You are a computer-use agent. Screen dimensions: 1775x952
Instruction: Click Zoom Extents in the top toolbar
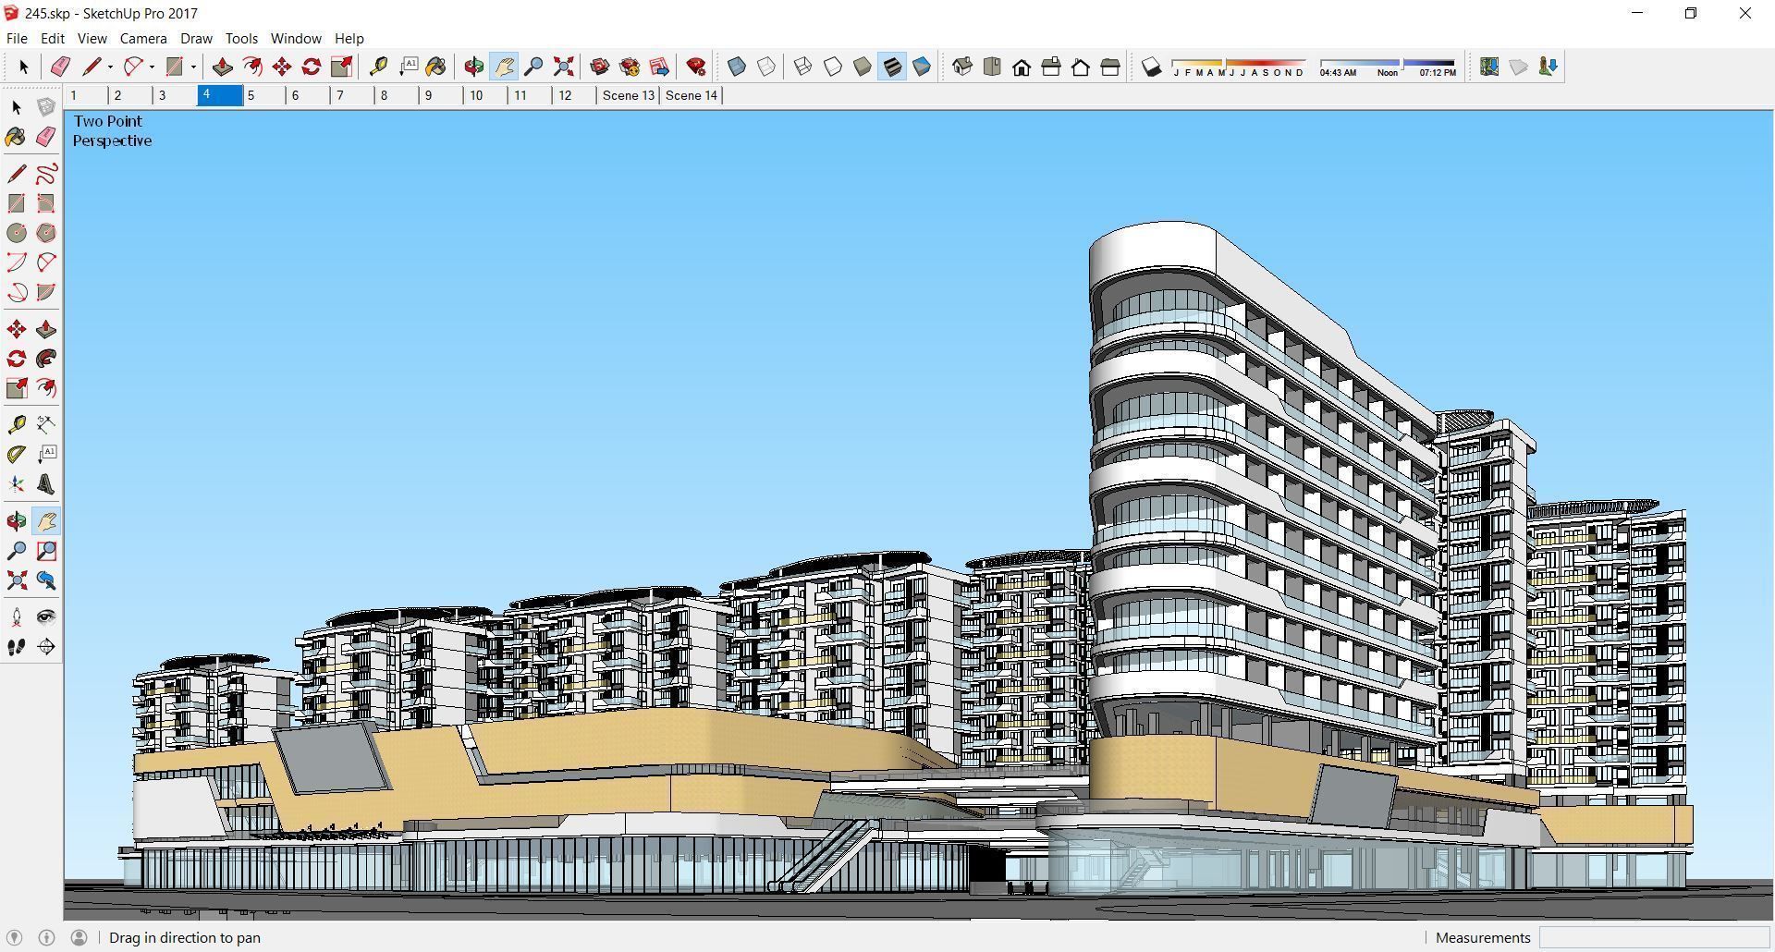tap(563, 67)
